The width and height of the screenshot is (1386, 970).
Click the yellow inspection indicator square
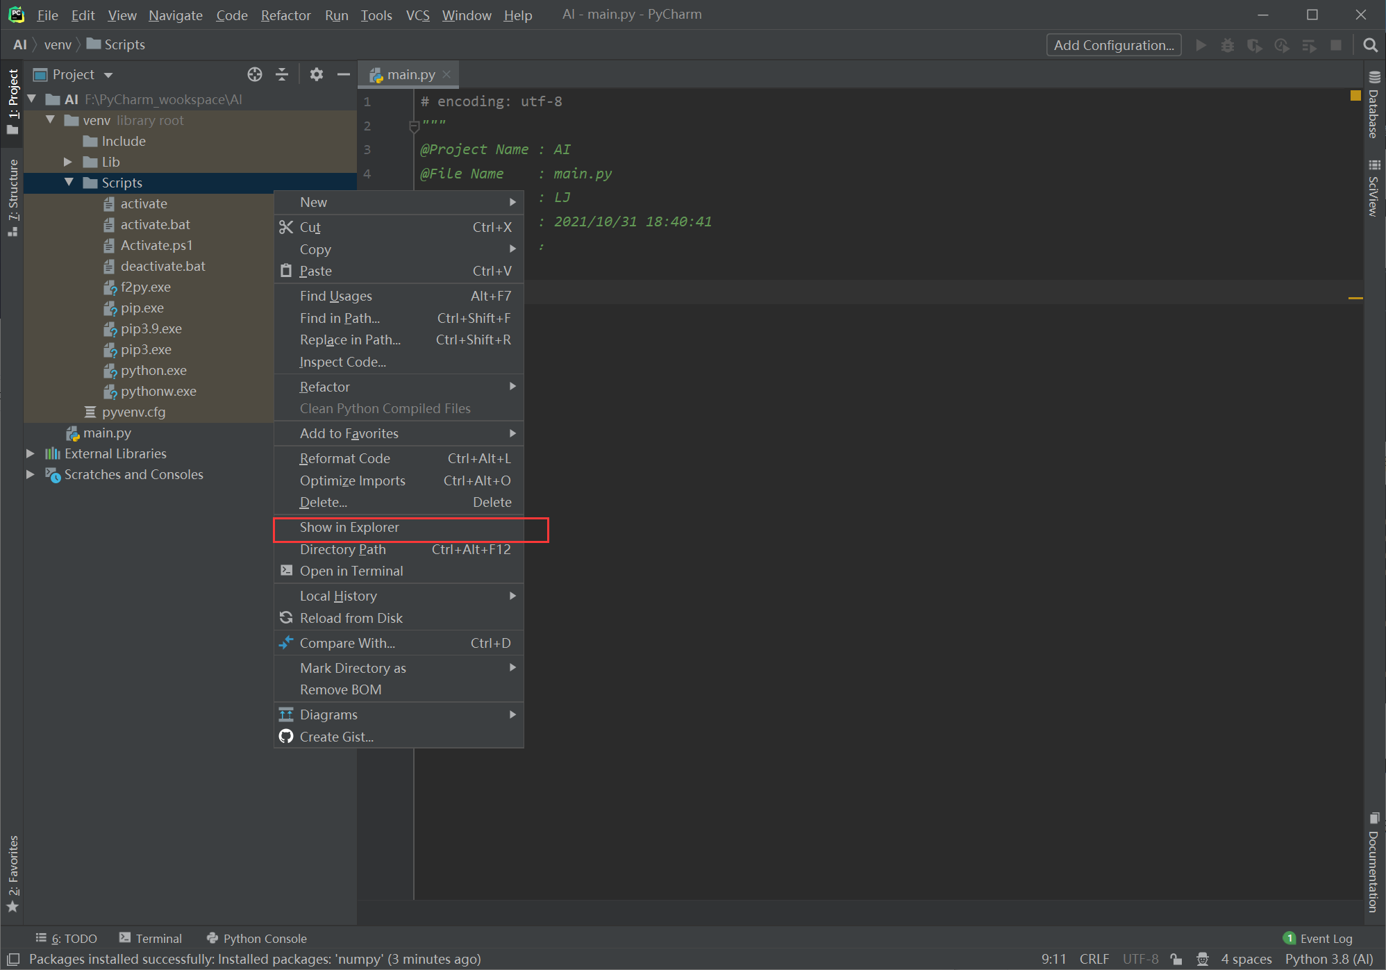pyautogui.click(x=1355, y=96)
